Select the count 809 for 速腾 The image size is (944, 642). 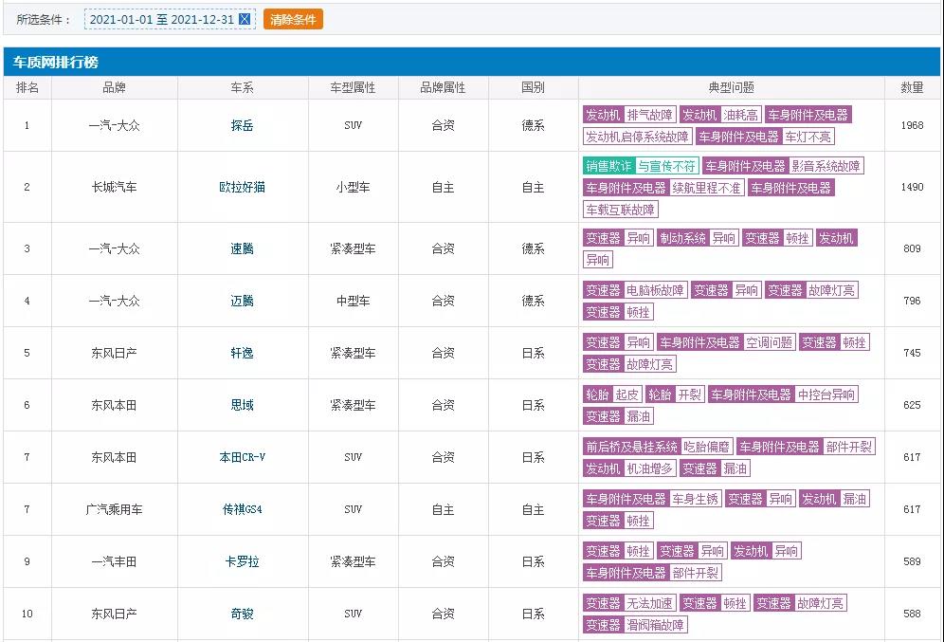pos(912,248)
